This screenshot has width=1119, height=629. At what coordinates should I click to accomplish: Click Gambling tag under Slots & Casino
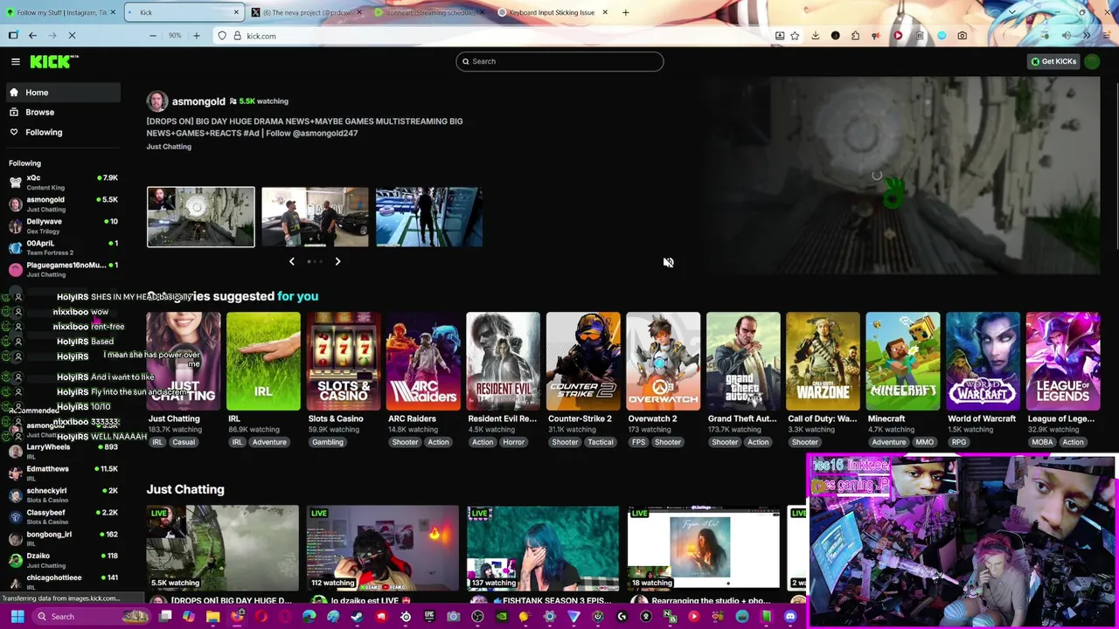point(328,442)
